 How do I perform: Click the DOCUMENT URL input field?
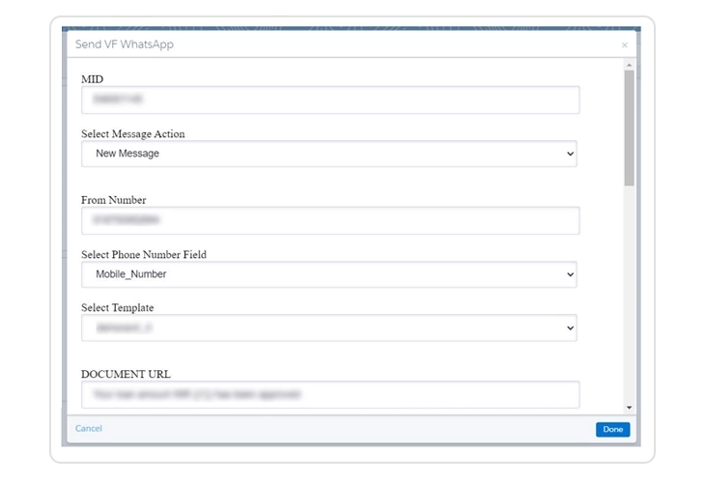pos(330,394)
